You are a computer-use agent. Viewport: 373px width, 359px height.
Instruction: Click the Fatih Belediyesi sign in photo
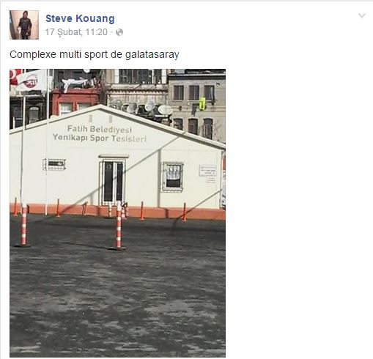tap(100, 129)
